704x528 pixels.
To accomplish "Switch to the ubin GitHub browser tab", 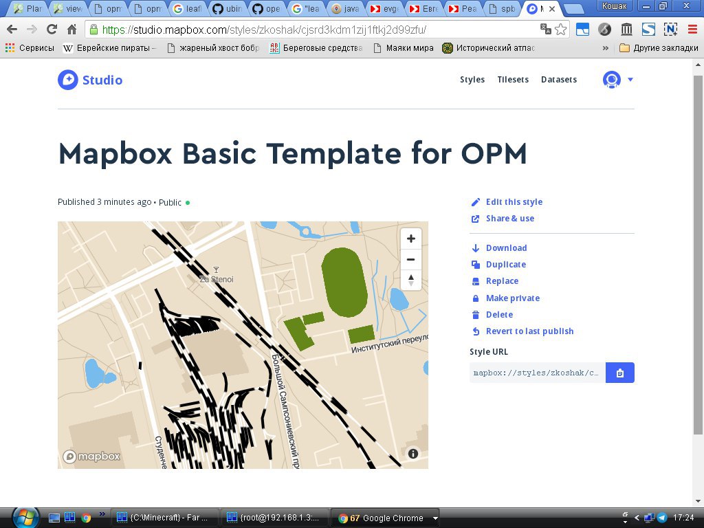I will (x=227, y=8).
